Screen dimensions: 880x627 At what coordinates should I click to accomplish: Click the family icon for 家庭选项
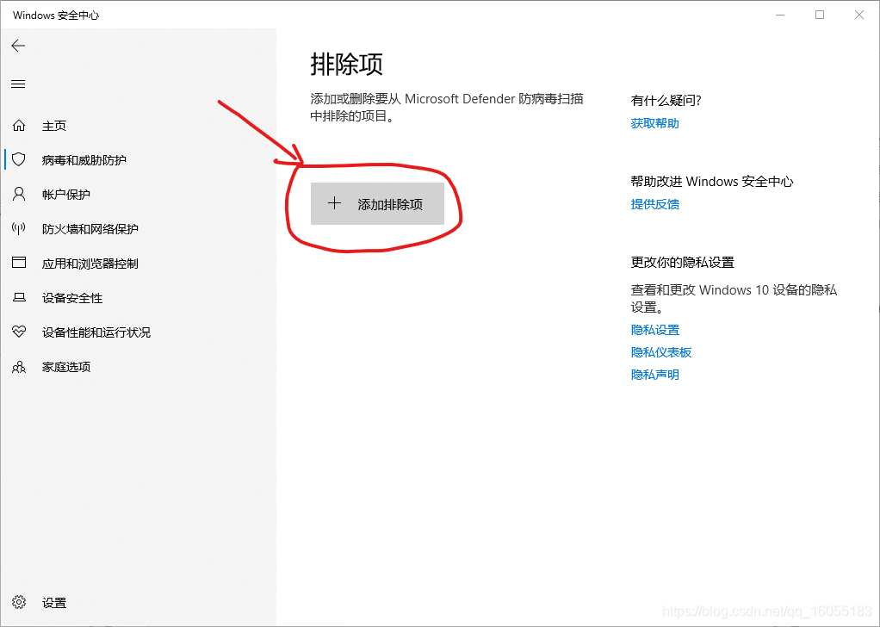tap(19, 367)
